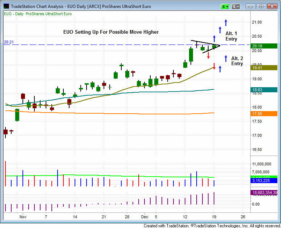Click date axis label 21

click(x=104, y=217)
